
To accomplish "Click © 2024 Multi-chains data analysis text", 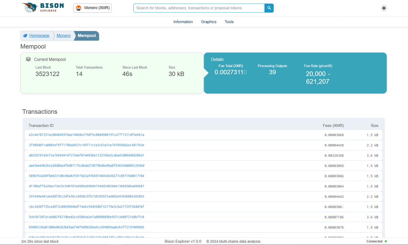I will 233,241.
